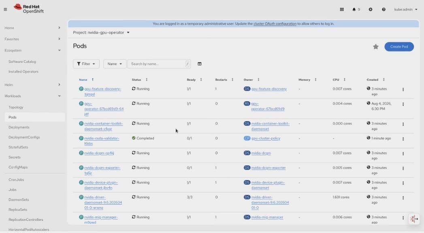Viewport: 424px width, 233px height.
Task: Sort table by Restarts column
Action: tap(224, 79)
